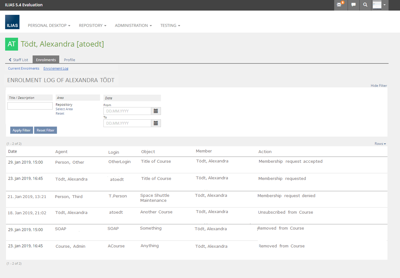Open user account menu in top bar

tap(380, 5)
